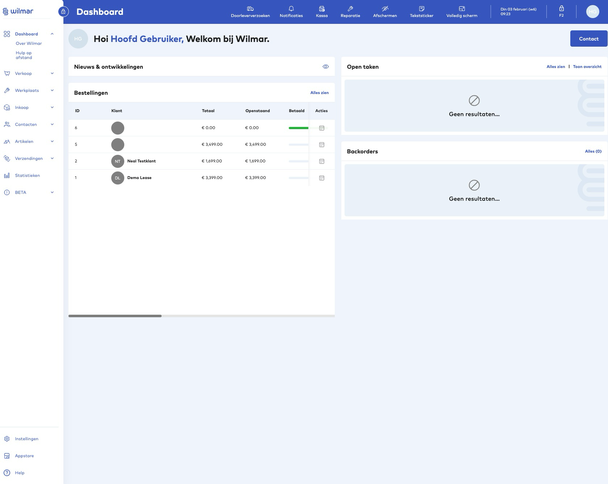Open calendar action for Demo Lease order

pyautogui.click(x=321, y=178)
